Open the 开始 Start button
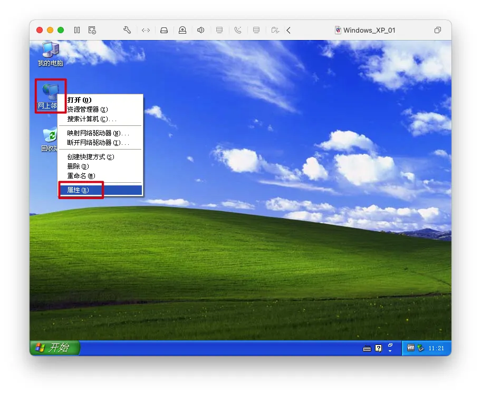 click(55, 348)
